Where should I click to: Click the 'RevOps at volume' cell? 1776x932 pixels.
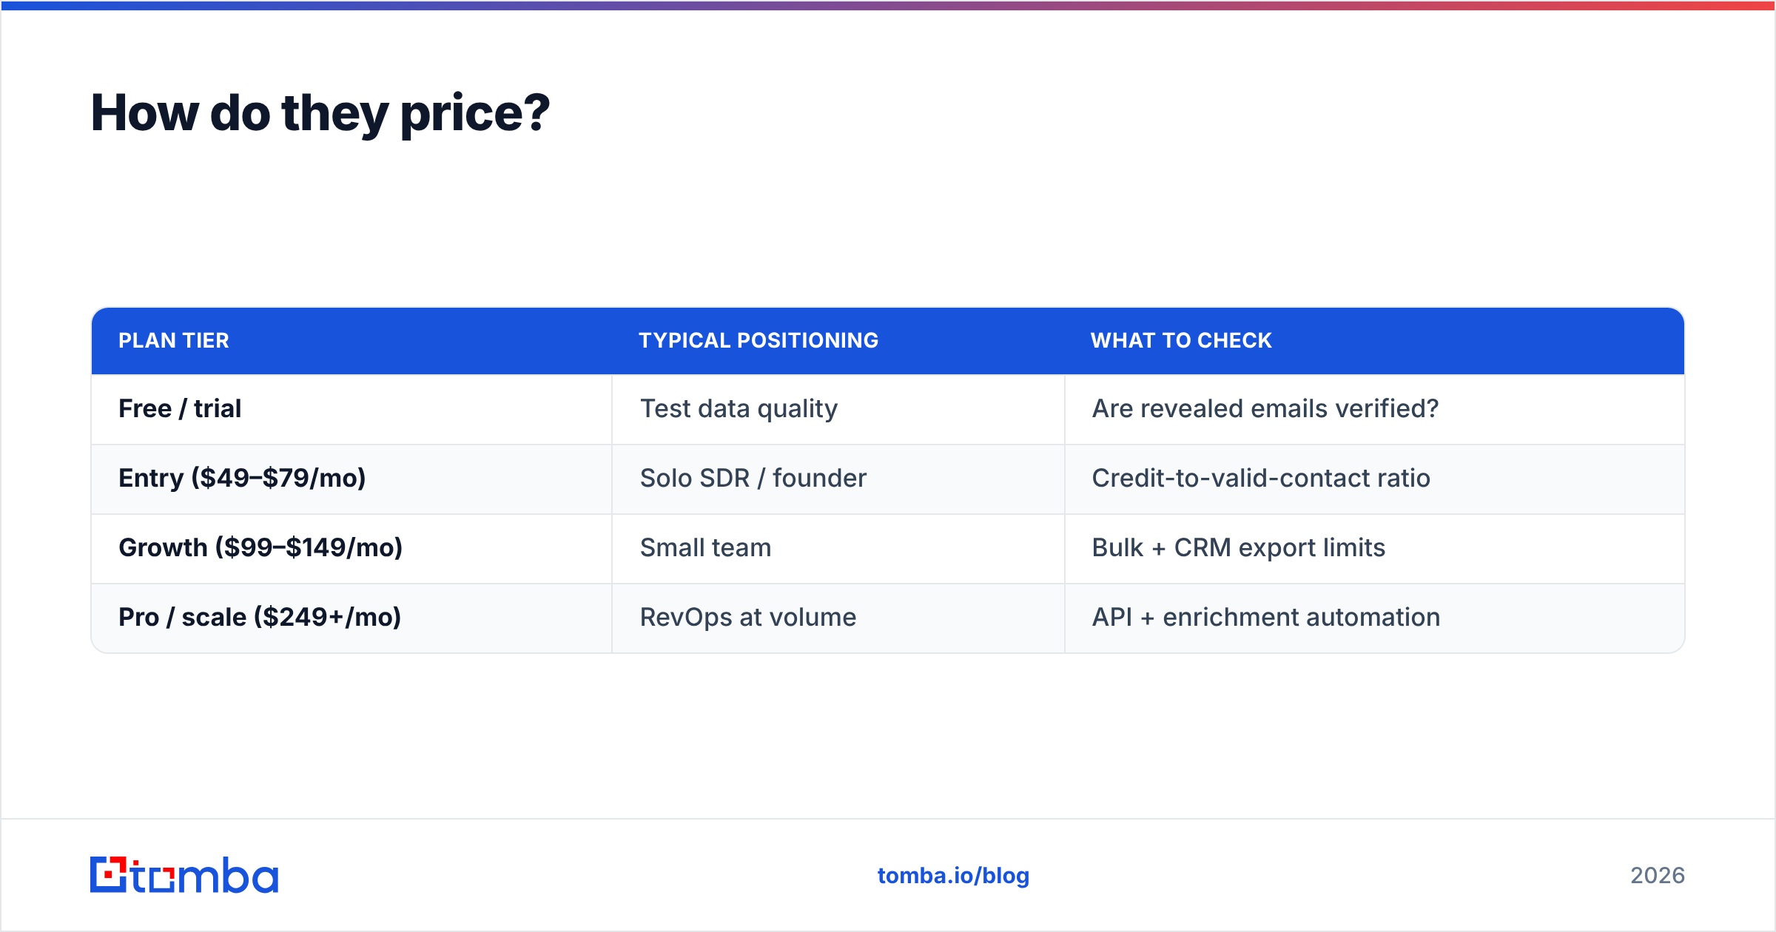point(838,618)
